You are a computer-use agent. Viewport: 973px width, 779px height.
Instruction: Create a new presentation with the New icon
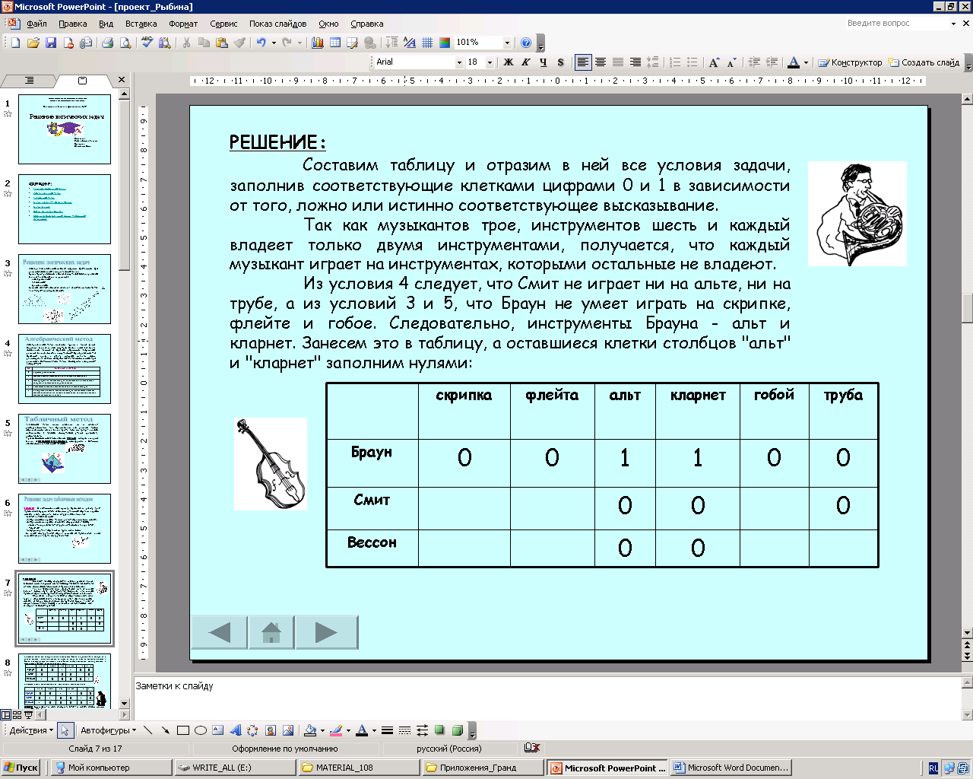coord(15,43)
